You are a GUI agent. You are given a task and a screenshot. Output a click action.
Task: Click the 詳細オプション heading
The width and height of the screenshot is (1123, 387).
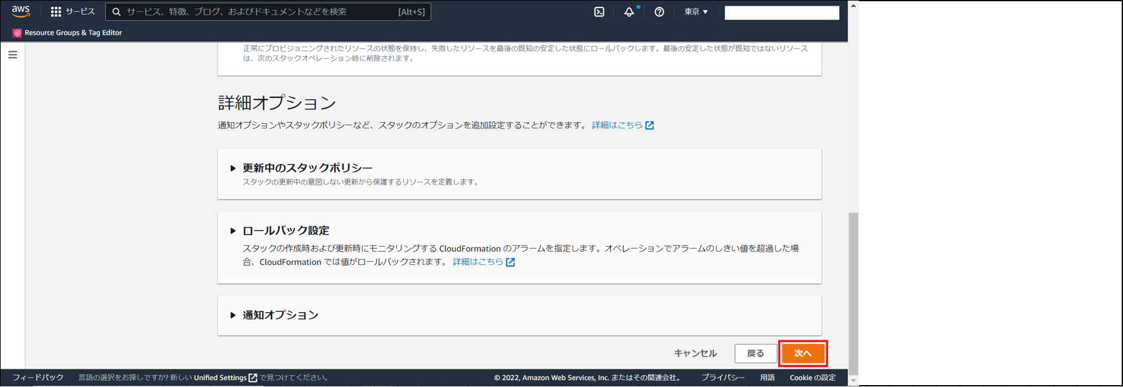click(277, 102)
